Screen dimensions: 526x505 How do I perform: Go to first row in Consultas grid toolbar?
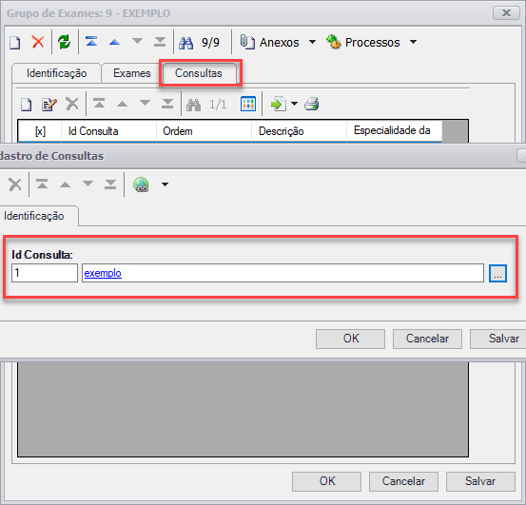tap(99, 103)
